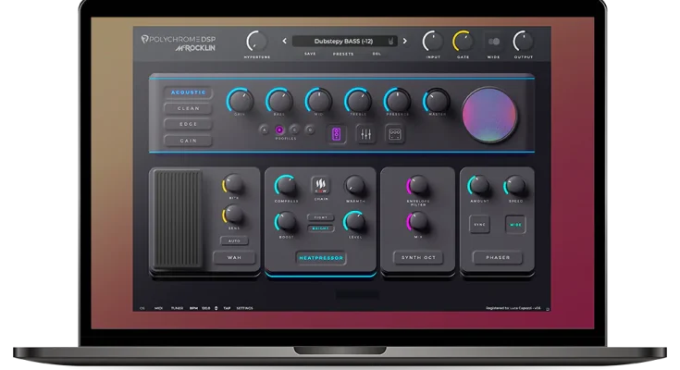Viewport: 680px width, 370px height.
Task: Switch to the Edge amp channel
Action: pyautogui.click(x=188, y=124)
